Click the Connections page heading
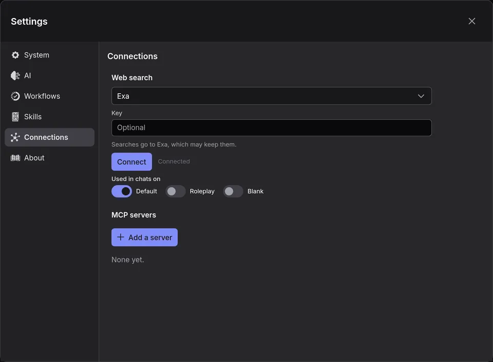 pos(132,57)
